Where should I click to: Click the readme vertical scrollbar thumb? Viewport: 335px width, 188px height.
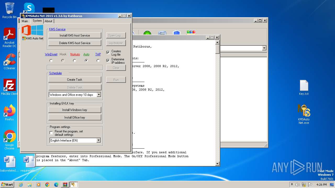coord(217,49)
